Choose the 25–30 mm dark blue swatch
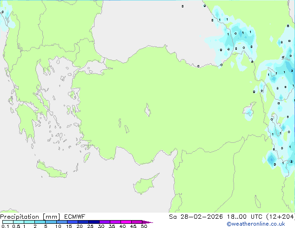Image resolution: width=295 pixels, height=228 pixels. [x=94, y=222]
